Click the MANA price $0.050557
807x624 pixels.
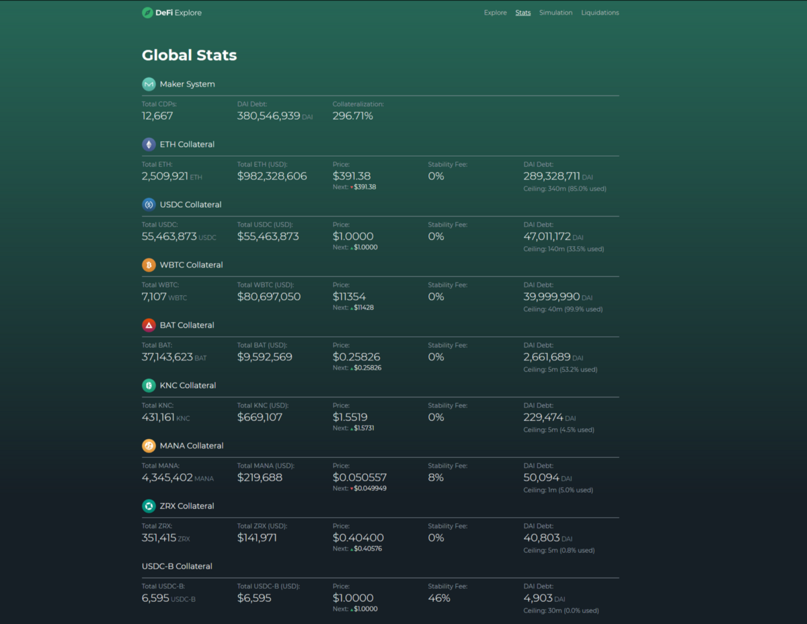(x=360, y=477)
